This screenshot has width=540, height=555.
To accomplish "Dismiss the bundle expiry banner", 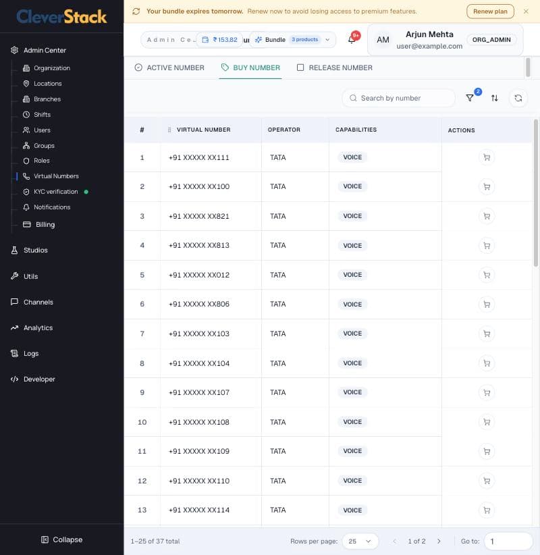I will click(x=526, y=11).
